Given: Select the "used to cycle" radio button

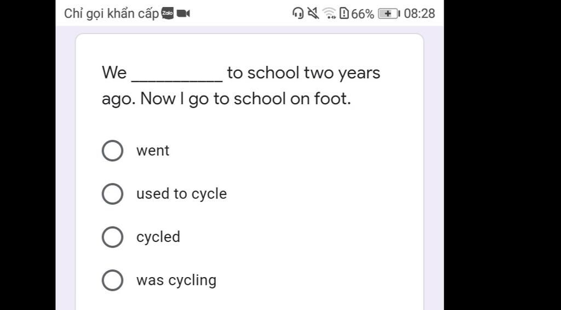Looking at the screenshot, I should tap(112, 194).
